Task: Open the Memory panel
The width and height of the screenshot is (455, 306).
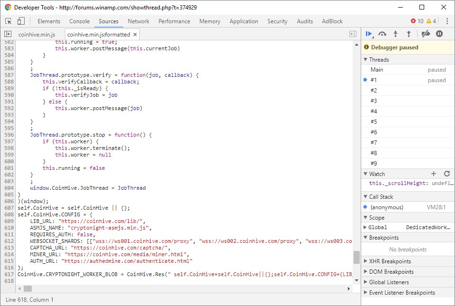Action: click(210, 21)
